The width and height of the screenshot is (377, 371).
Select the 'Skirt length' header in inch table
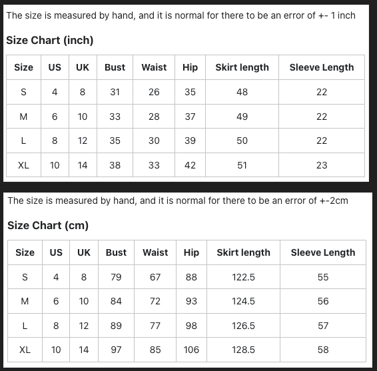point(242,67)
